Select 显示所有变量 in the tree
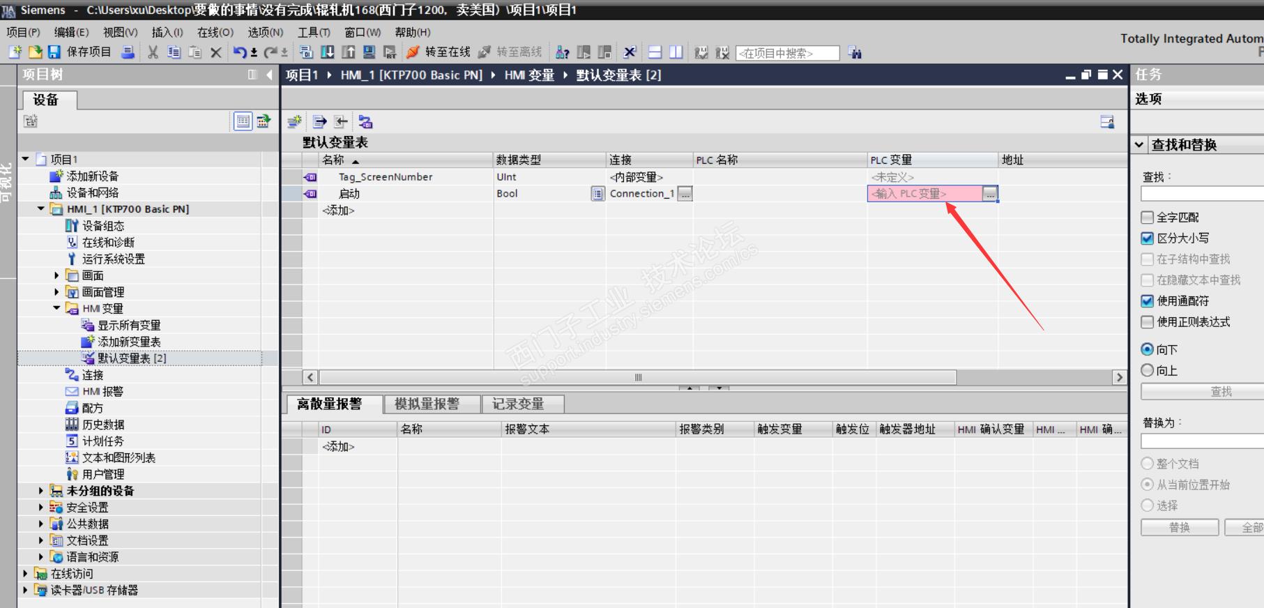Screen dimensions: 1264x608 point(129,325)
